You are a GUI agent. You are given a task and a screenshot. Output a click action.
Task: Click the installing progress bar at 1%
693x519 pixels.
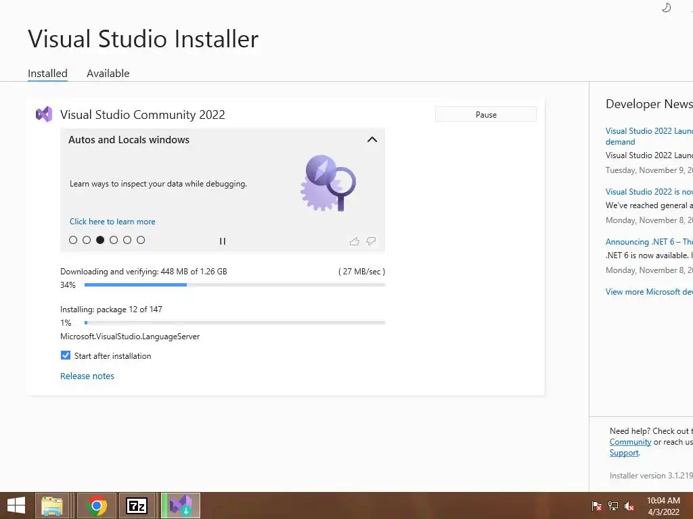coord(235,322)
